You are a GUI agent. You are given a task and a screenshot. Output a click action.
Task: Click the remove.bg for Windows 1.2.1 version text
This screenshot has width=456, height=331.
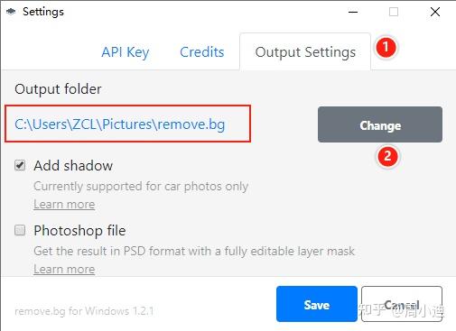point(84,311)
